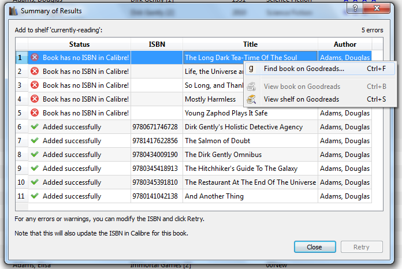Click the checkmark icon in row 10

click(35, 182)
